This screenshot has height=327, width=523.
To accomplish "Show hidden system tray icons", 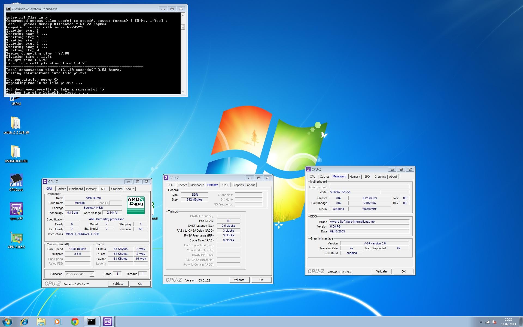I will [481, 322].
